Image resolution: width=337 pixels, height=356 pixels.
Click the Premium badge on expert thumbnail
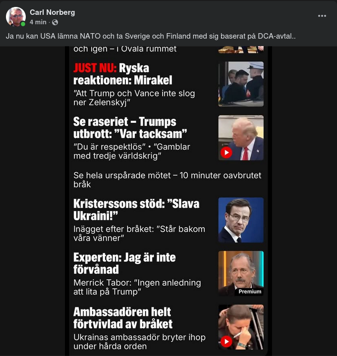point(249,292)
